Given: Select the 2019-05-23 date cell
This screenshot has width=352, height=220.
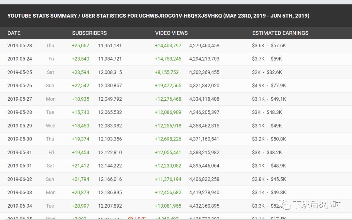Looking at the screenshot, I should [x=20, y=45].
